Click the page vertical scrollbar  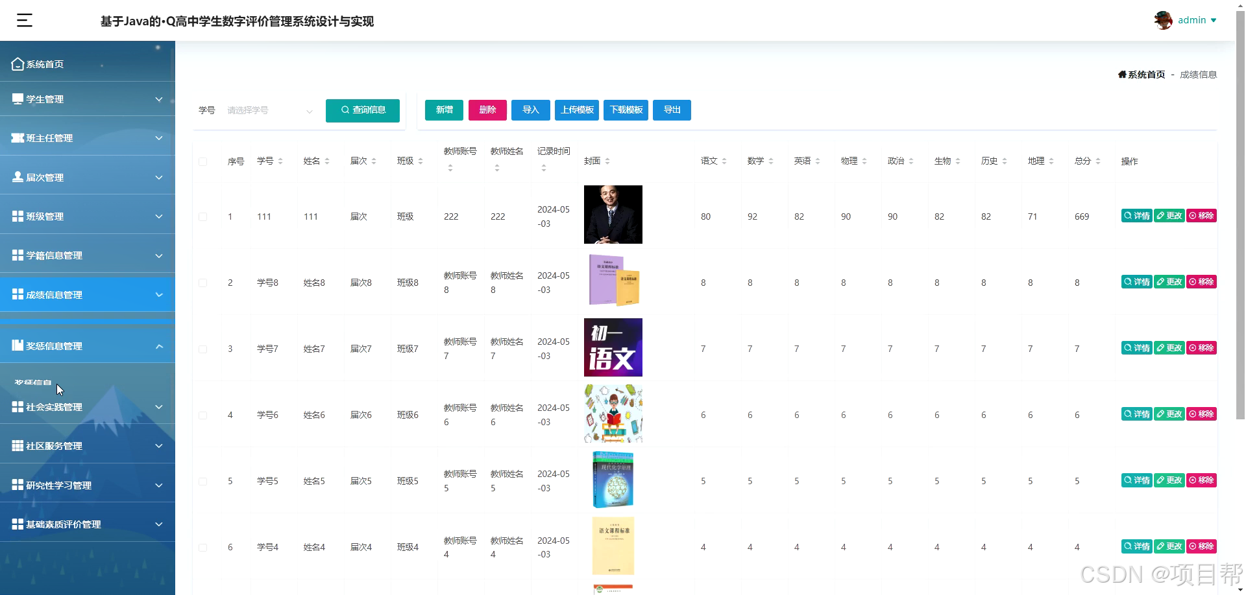click(1240, 214)
